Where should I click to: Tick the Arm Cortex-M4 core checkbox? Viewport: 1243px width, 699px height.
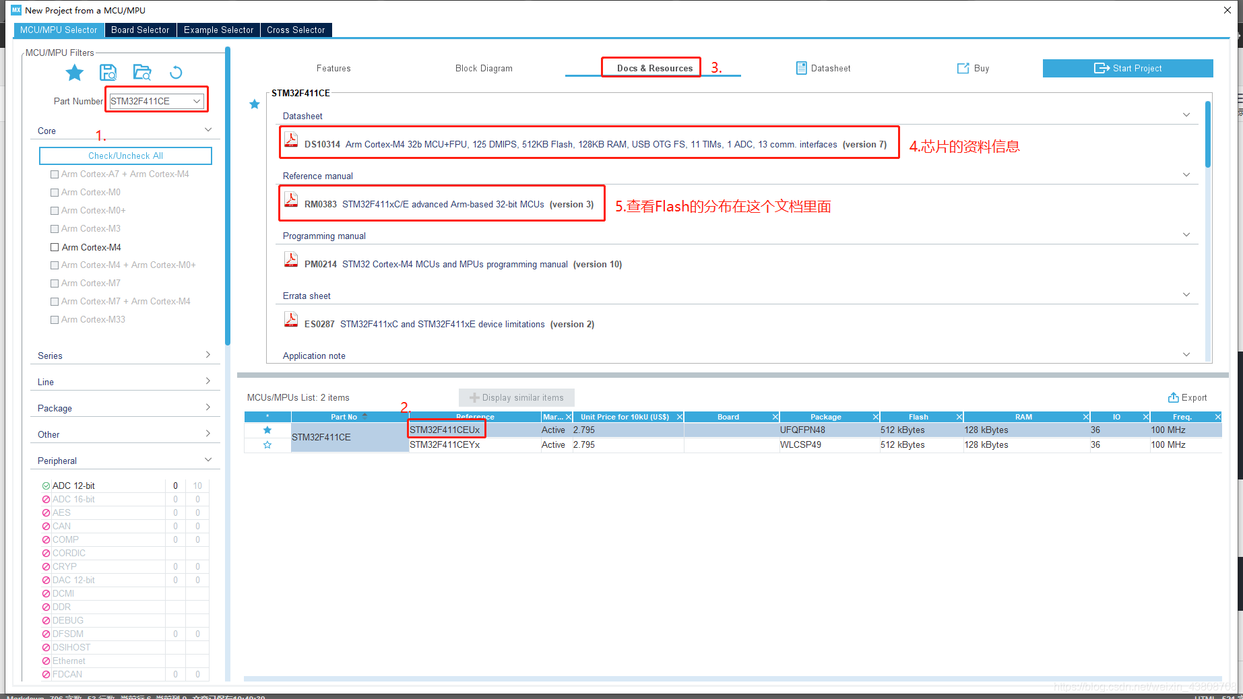coord(55,247)
